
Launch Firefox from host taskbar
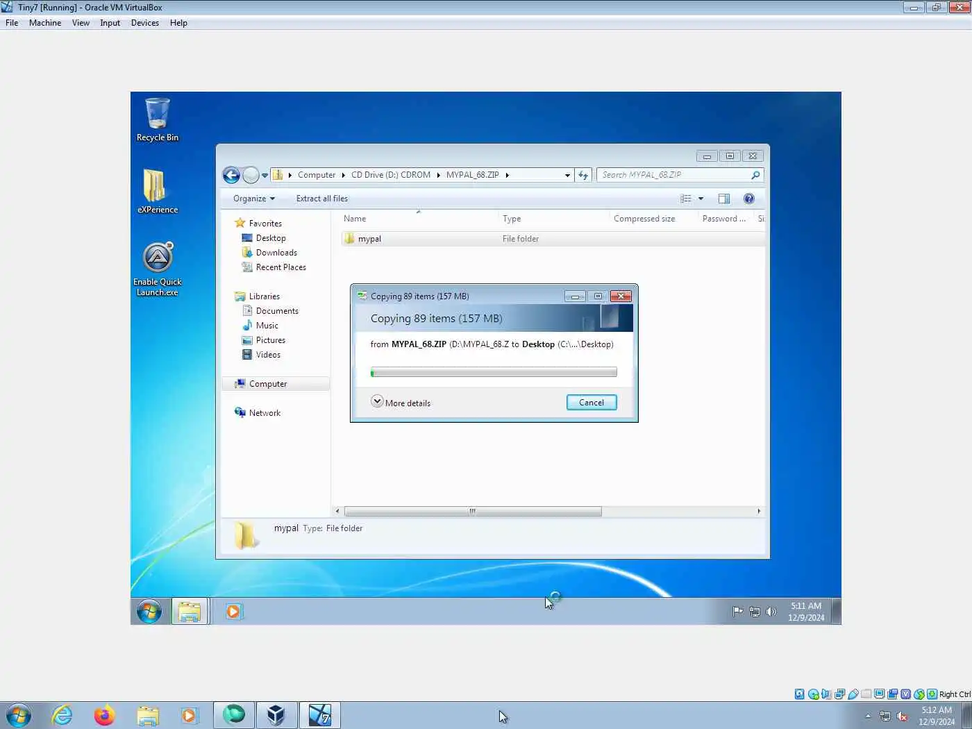[x=105, y=715]
